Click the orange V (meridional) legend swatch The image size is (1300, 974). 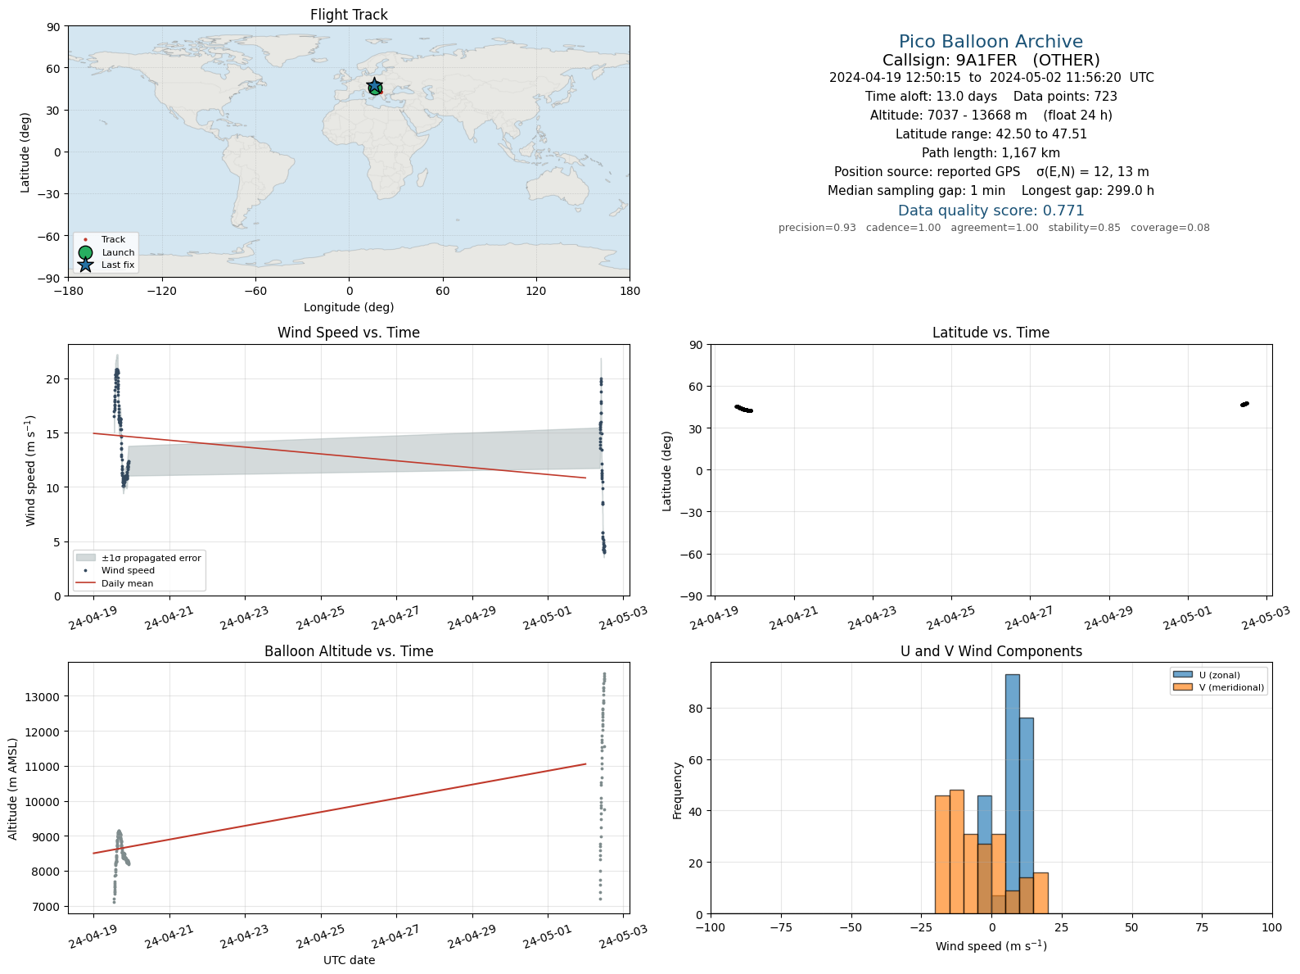[x=1183, y=687]
